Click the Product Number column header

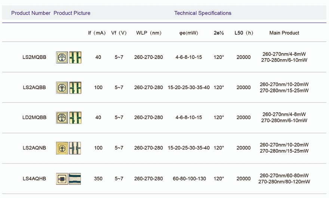pyautogui.click(x=31, y=13)
